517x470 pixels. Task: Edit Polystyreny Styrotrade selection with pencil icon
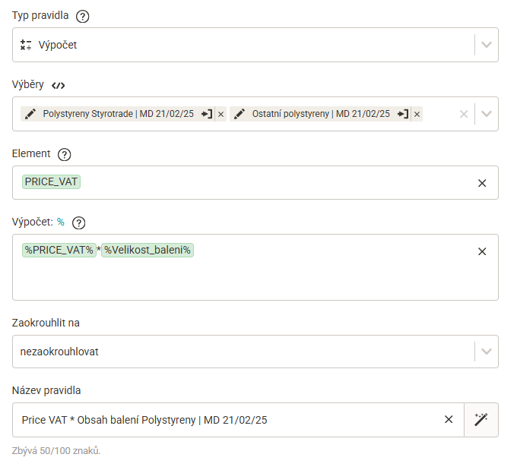pyautogui.click(x=30, y=114)
